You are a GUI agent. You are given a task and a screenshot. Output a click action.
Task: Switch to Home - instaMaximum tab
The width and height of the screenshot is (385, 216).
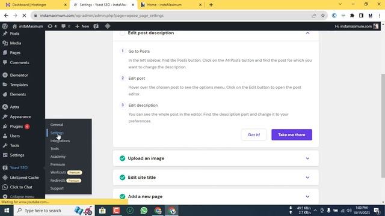(171, 5)
